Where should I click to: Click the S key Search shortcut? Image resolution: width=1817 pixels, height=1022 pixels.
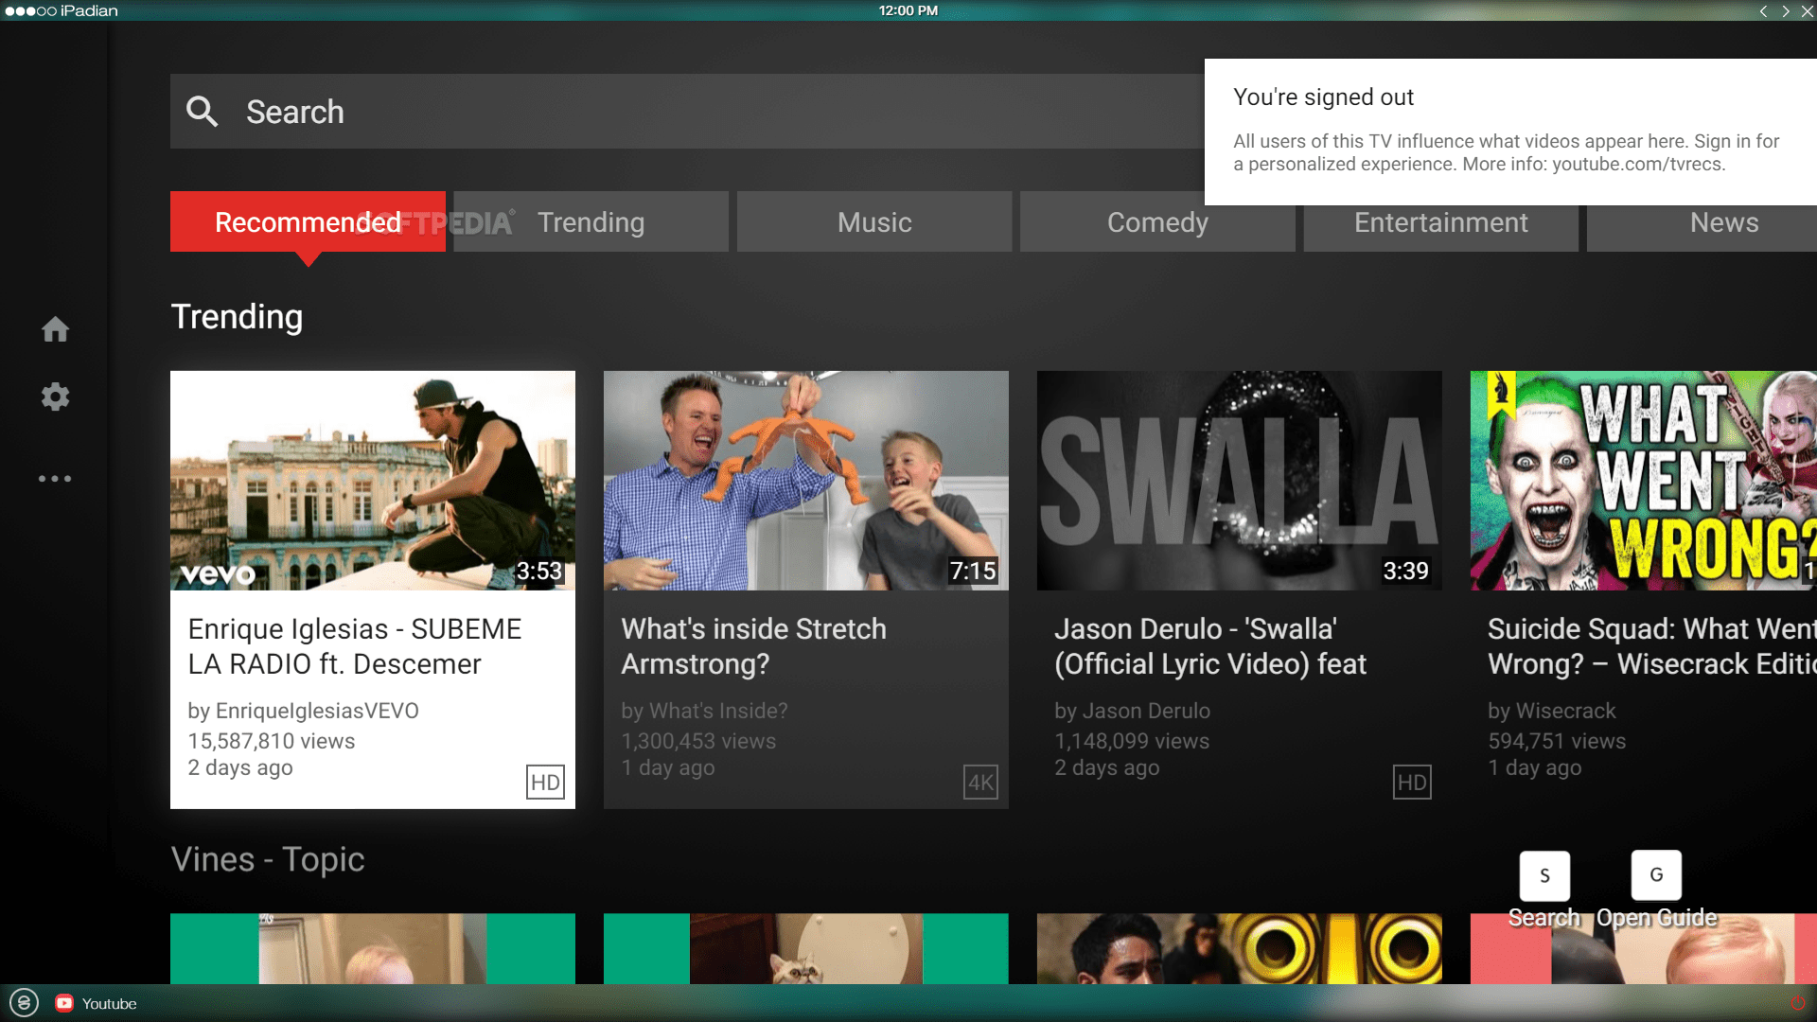(1544, 875)
